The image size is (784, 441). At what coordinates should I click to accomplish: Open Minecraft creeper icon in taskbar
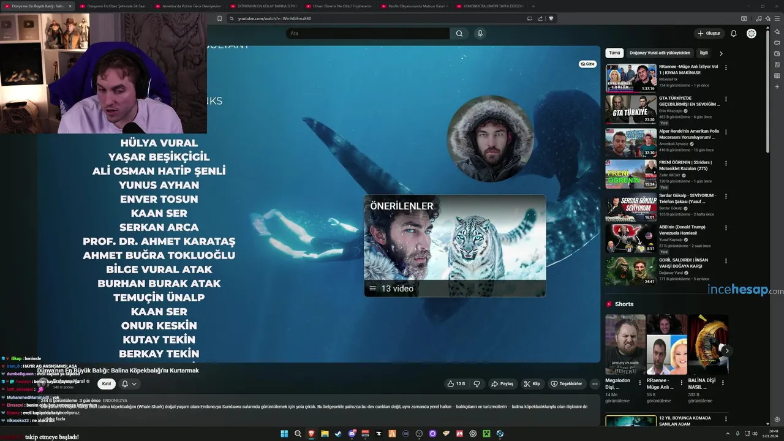pyautogui.click(x=486, y=434)
